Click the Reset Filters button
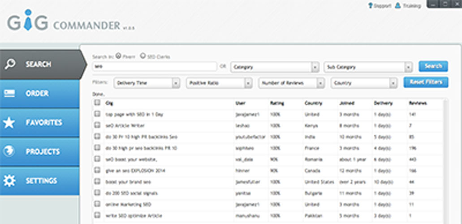 tap(426, 82)
